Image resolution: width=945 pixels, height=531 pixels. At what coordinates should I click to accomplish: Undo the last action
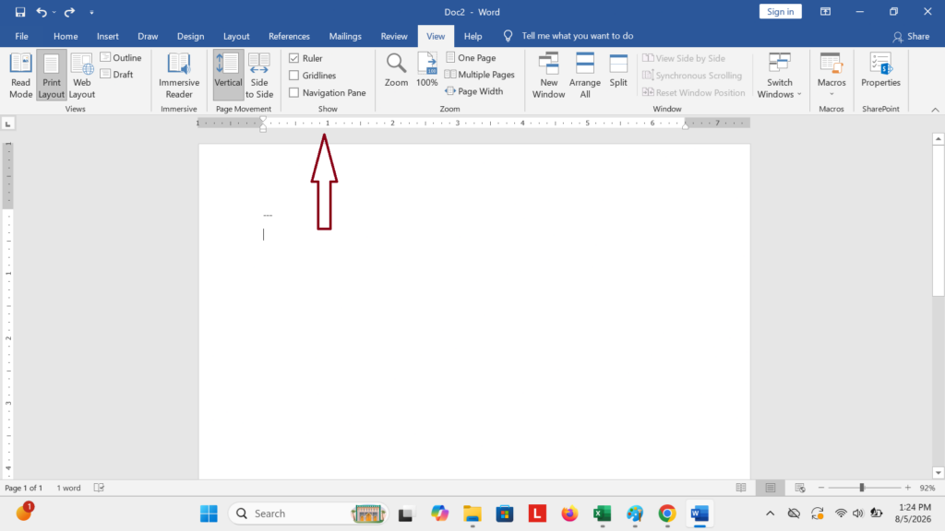[41, 12]
